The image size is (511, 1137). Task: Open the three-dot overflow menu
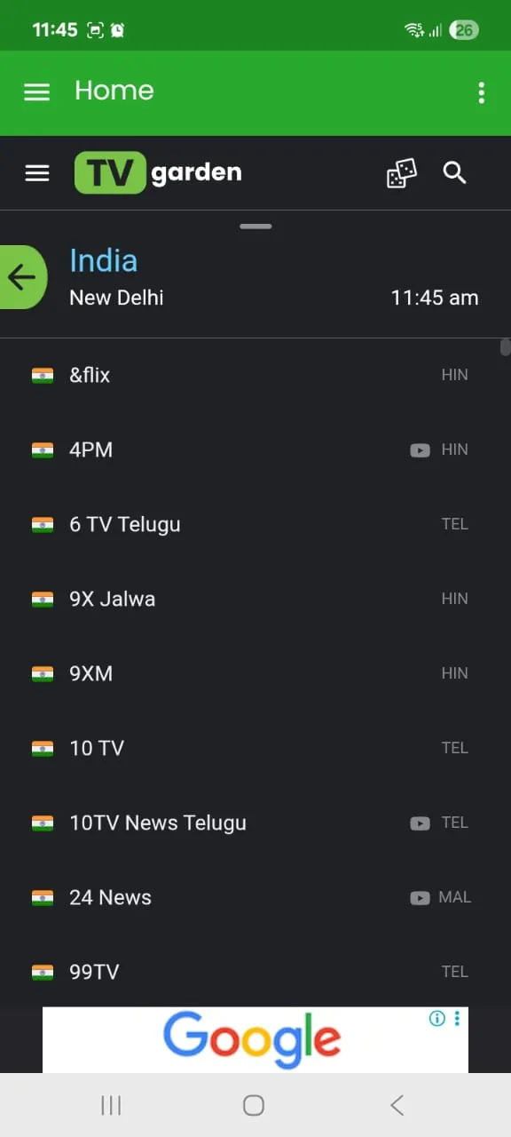tap(481, 92)
